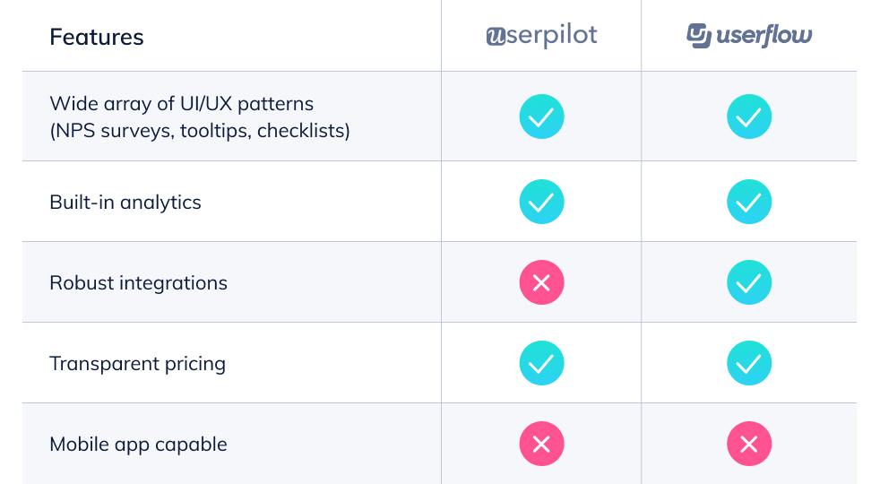880x484 pixels.
Task: Select the 'Robust integrations' row label
Action: pos(139,283)
